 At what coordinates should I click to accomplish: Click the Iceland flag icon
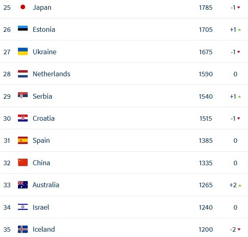[x=23, y=229]
